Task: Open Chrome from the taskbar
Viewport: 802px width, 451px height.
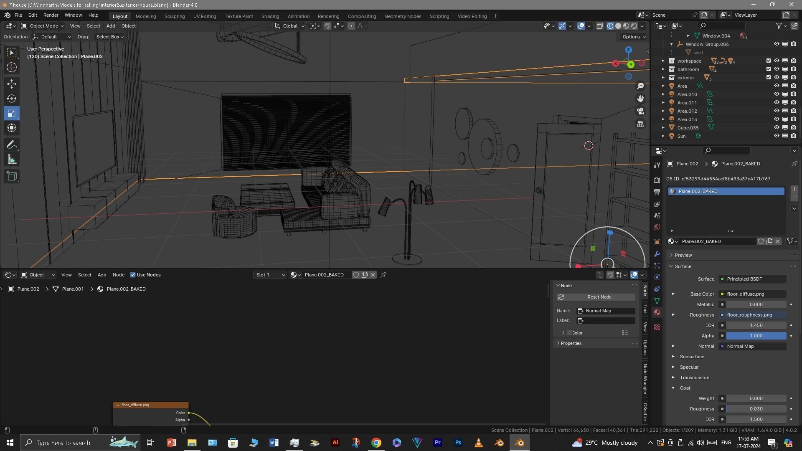Action: [376, 443]
